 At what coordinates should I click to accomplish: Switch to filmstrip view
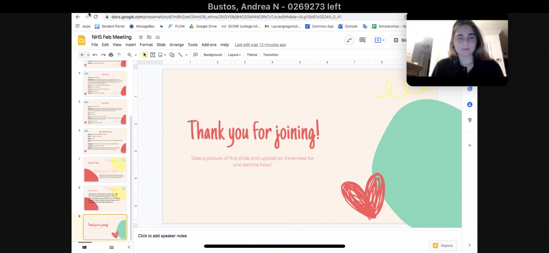click(84, 247)
